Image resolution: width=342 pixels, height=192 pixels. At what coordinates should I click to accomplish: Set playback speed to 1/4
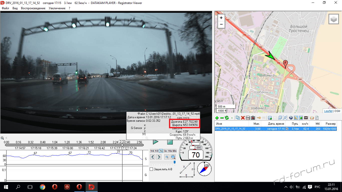point(152,151)
